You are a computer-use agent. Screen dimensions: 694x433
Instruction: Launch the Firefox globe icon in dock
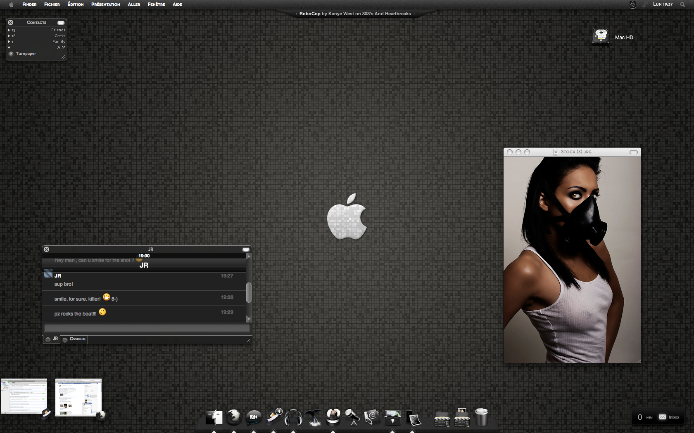click(234, 417)
